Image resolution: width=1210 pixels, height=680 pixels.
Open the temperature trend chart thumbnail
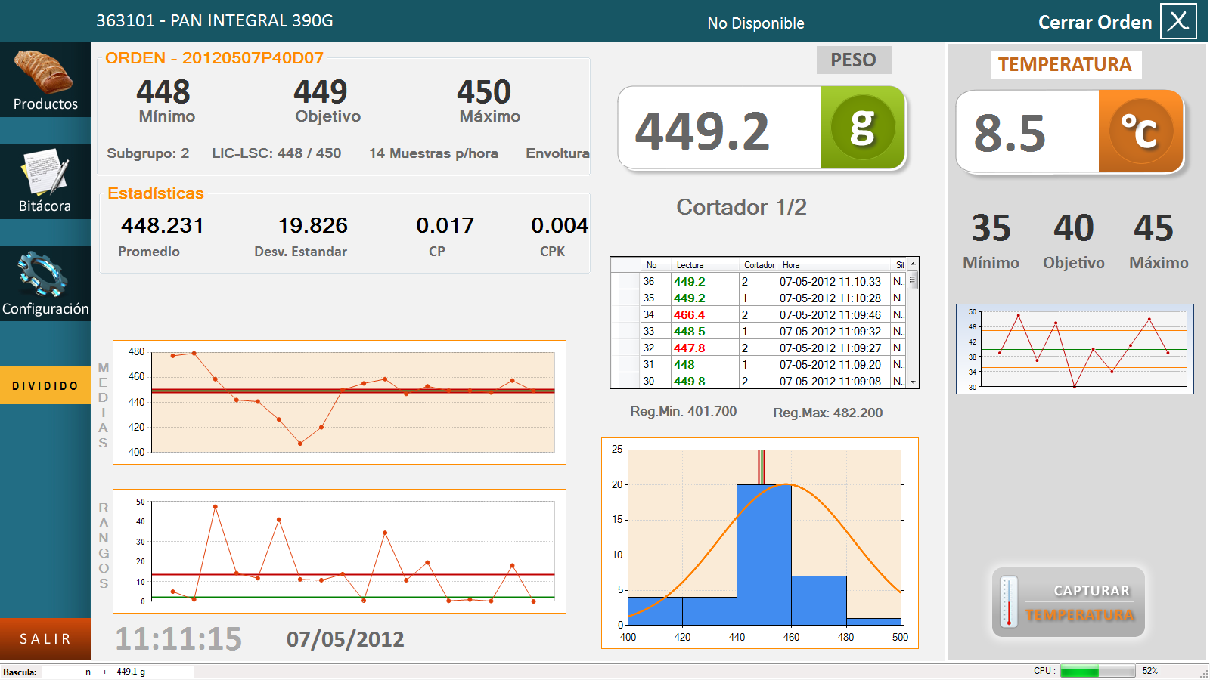1075,349
